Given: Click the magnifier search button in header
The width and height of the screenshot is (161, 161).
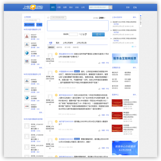Looking at the screenshot, I should tap(110, 7).
